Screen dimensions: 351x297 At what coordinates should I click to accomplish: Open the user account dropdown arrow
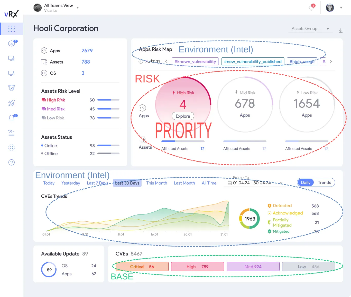click(341, 8)
